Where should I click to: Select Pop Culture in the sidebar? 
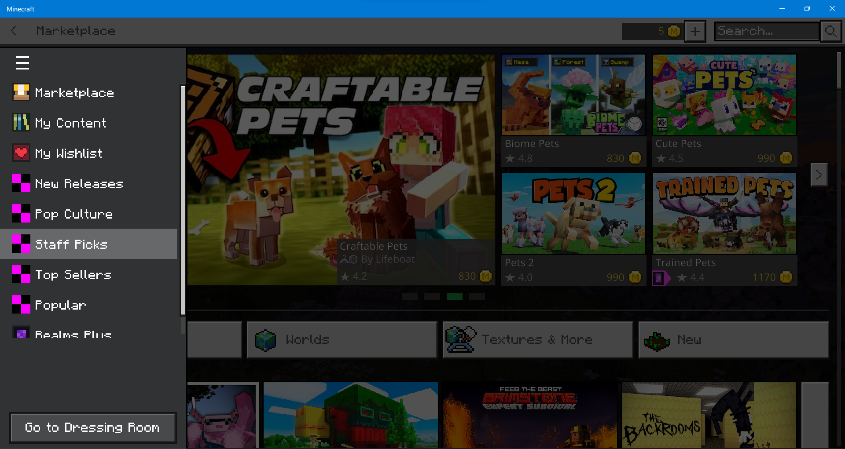[88, 214]
